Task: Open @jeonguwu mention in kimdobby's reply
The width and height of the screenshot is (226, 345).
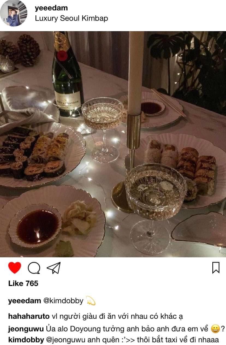Action: pos(66,340)
